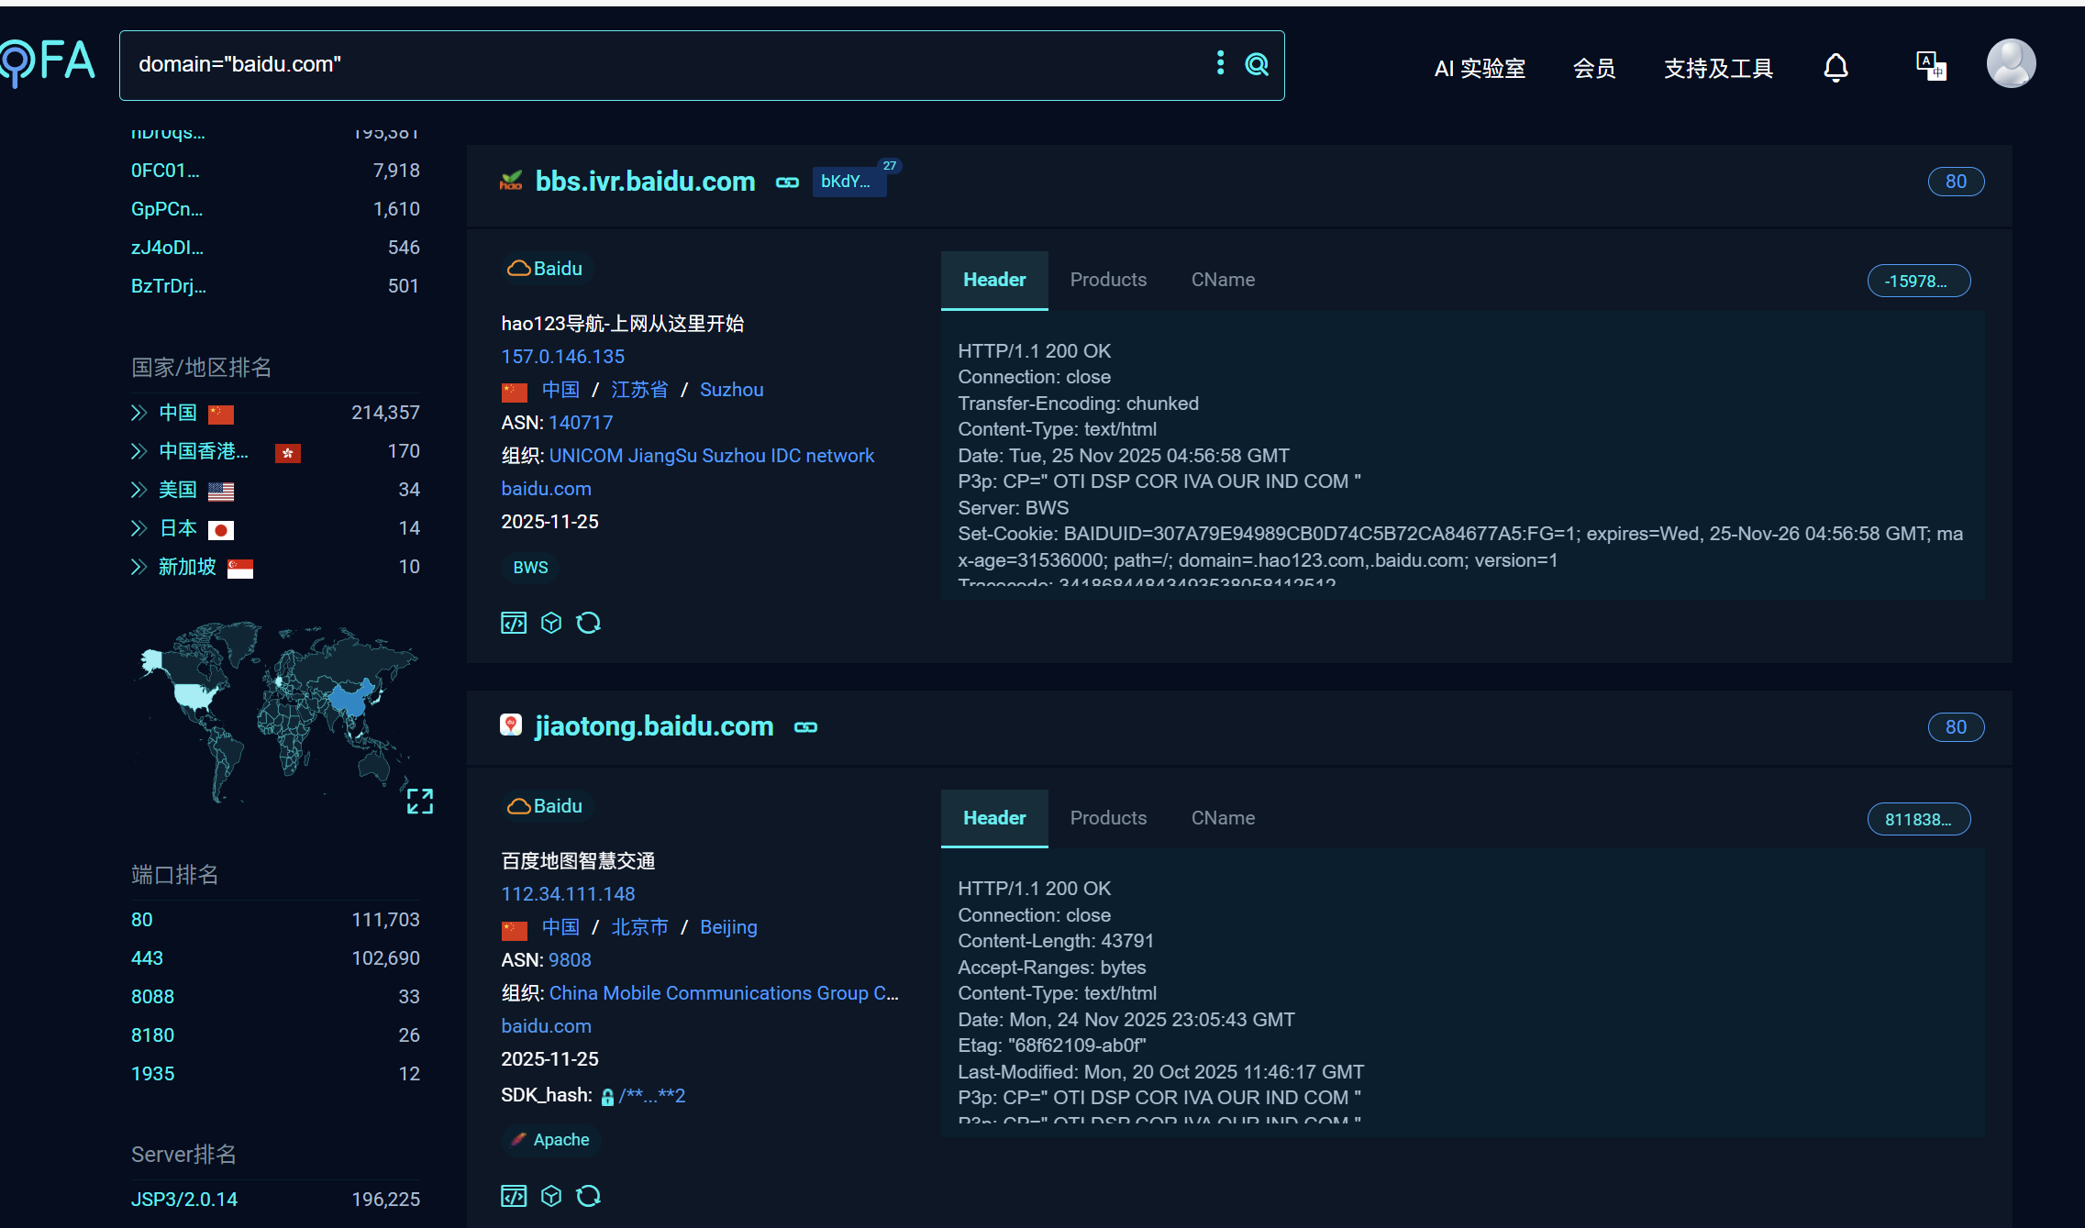
Task: Click the cube icon under jiaotong.baidu.com
Action: 551,1196
